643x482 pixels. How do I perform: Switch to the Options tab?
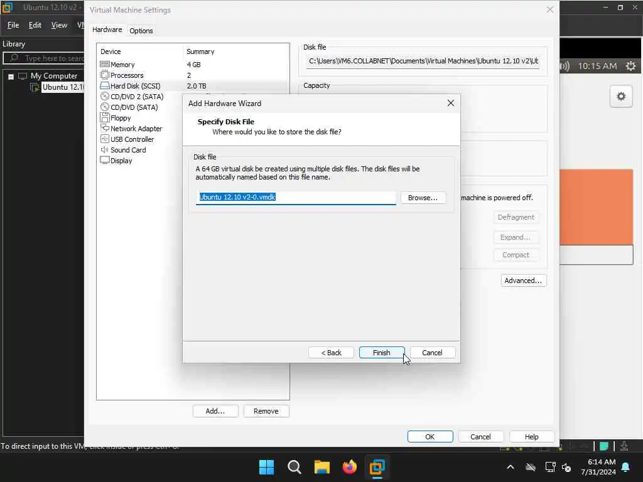tap(141, 31)
